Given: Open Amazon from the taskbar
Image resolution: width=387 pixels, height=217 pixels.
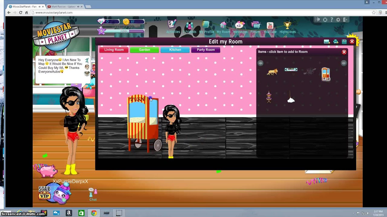Looking at the screenshot, I should click(69, 213).
